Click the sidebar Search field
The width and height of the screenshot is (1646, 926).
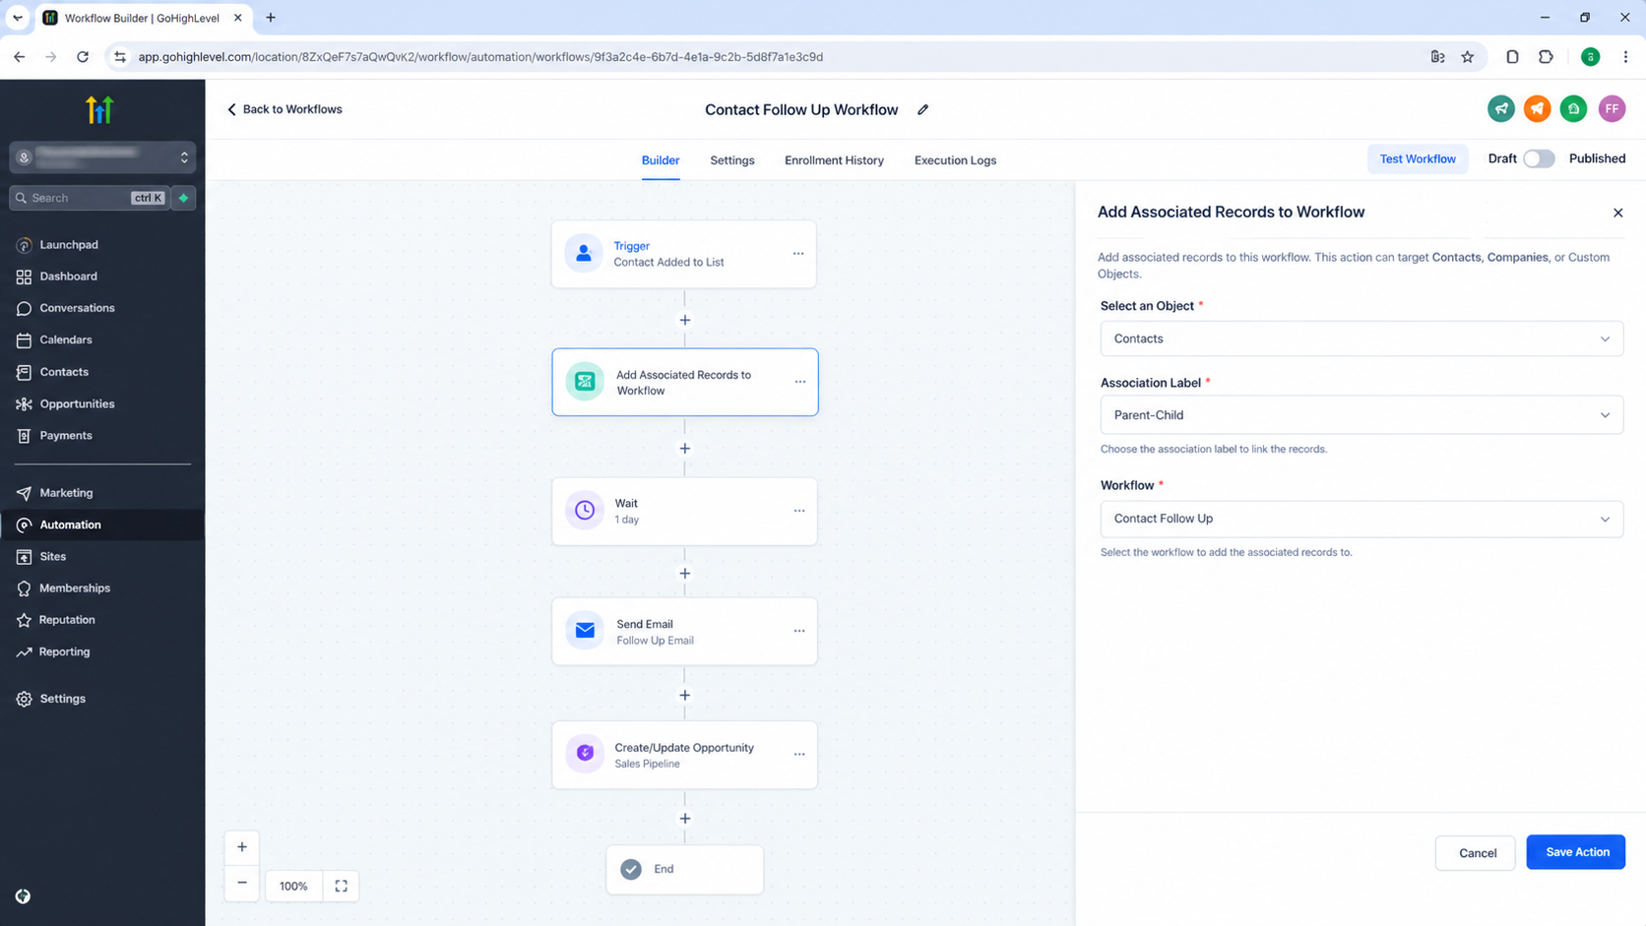coord(89,198)
